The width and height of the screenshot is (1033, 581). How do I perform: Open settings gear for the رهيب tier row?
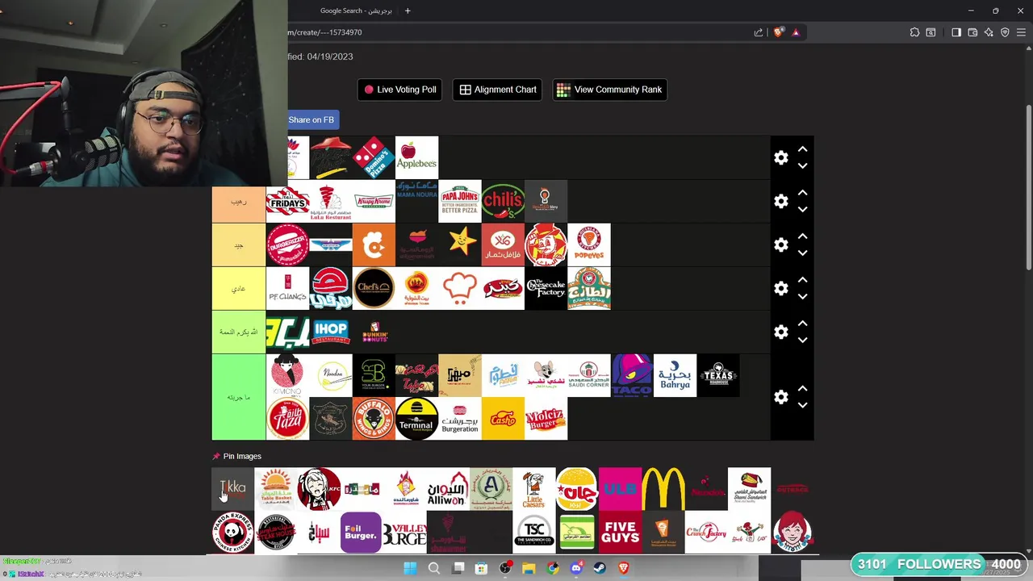780,201
